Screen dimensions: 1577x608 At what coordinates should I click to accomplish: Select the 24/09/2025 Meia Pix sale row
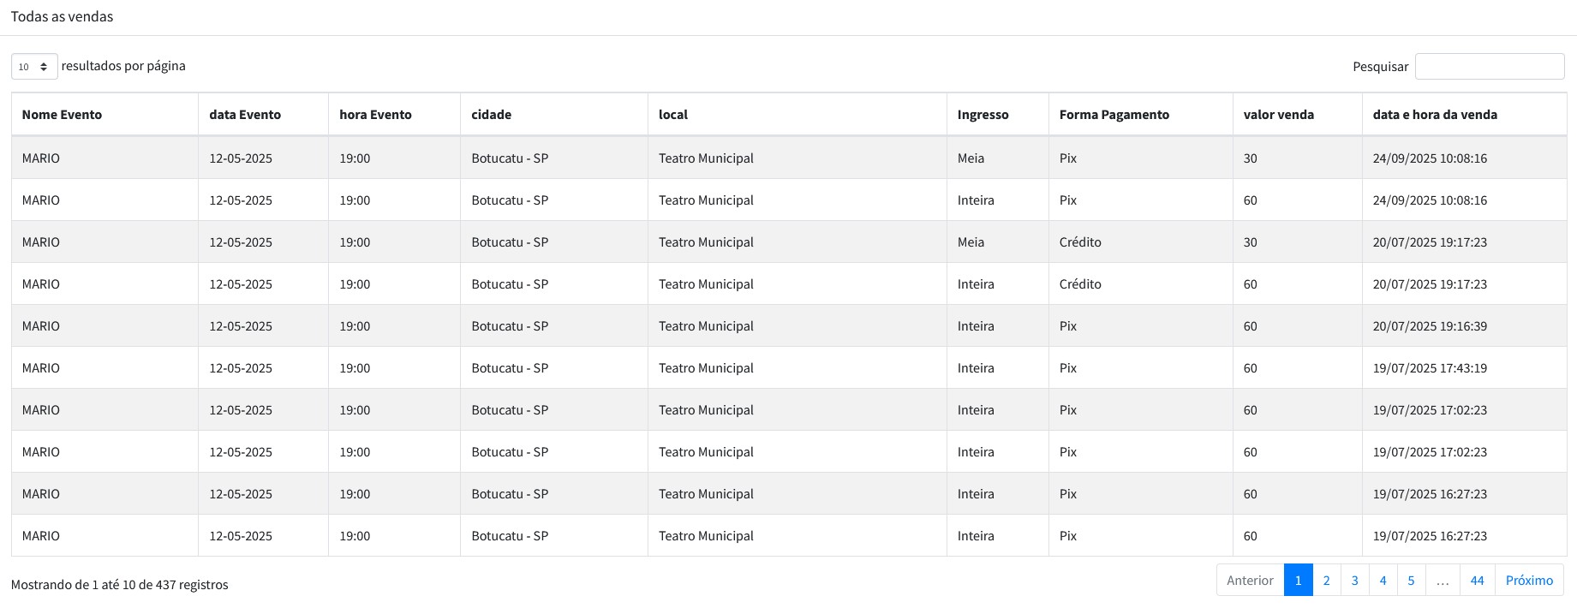tap(788, 158)
